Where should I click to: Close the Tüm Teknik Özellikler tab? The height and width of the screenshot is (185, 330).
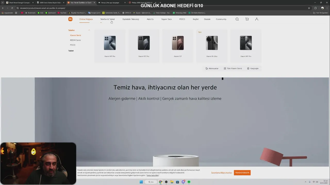[x=94, y=3]
